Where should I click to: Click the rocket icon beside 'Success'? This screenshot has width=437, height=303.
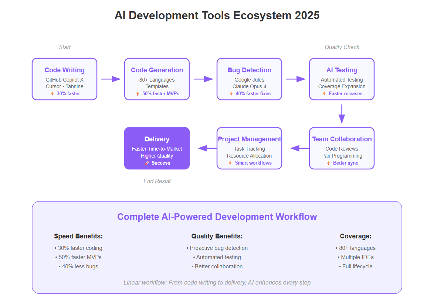pyautogui.click(x=147, y=163)
